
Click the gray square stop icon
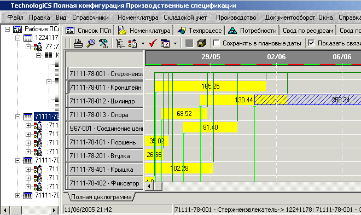point(189,43)
